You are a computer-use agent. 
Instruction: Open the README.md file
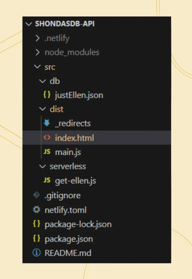[x=68, y=253]
